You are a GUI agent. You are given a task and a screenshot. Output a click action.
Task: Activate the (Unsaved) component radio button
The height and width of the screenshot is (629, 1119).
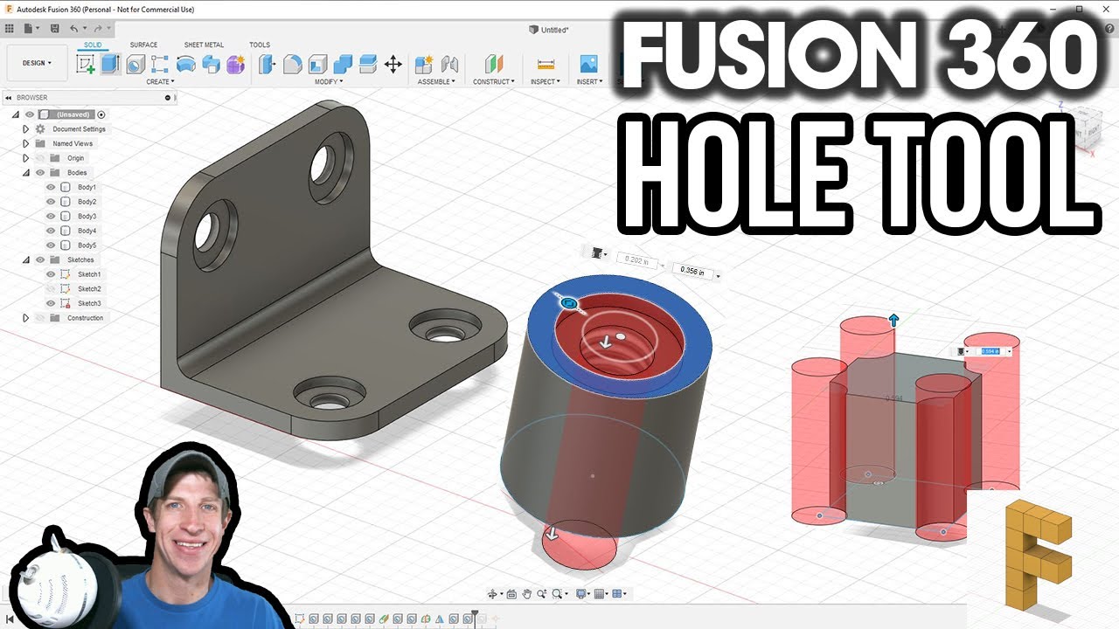[x=101, y=114]
